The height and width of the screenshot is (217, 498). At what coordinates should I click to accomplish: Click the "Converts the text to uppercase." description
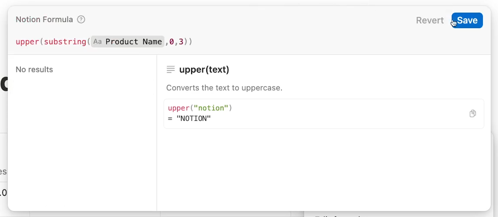[224, 88]
